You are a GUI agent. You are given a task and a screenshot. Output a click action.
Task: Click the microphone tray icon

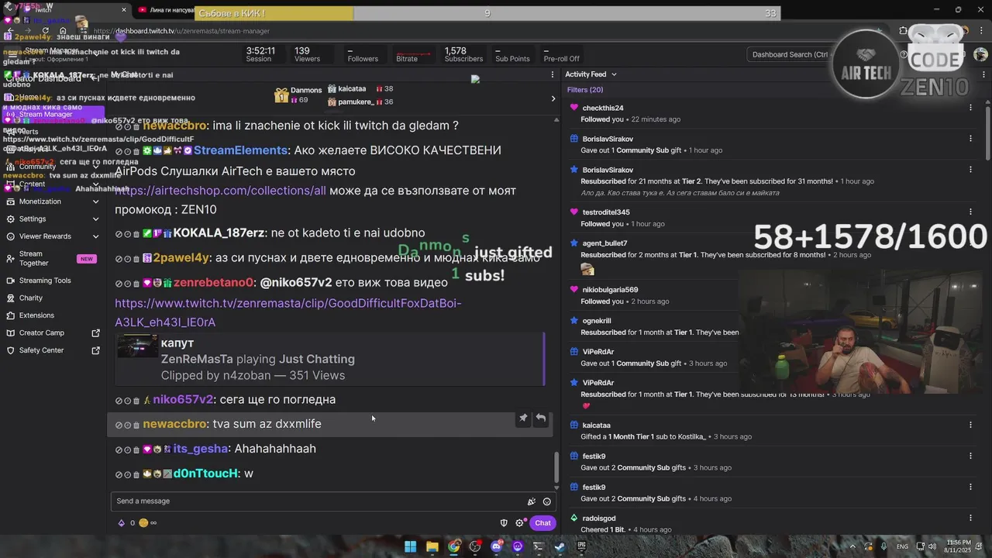click(x=884, y=546)
